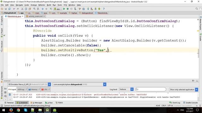Click the Copy toolbar icon
This screenshot has width=202, height=113.
pyautogui.click(x=26, y=9)
